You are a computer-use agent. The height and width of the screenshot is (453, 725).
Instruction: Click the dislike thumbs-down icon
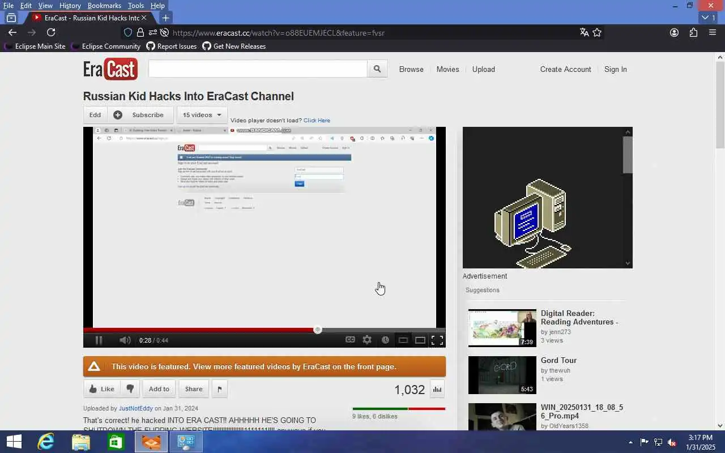tap(130, 389)
